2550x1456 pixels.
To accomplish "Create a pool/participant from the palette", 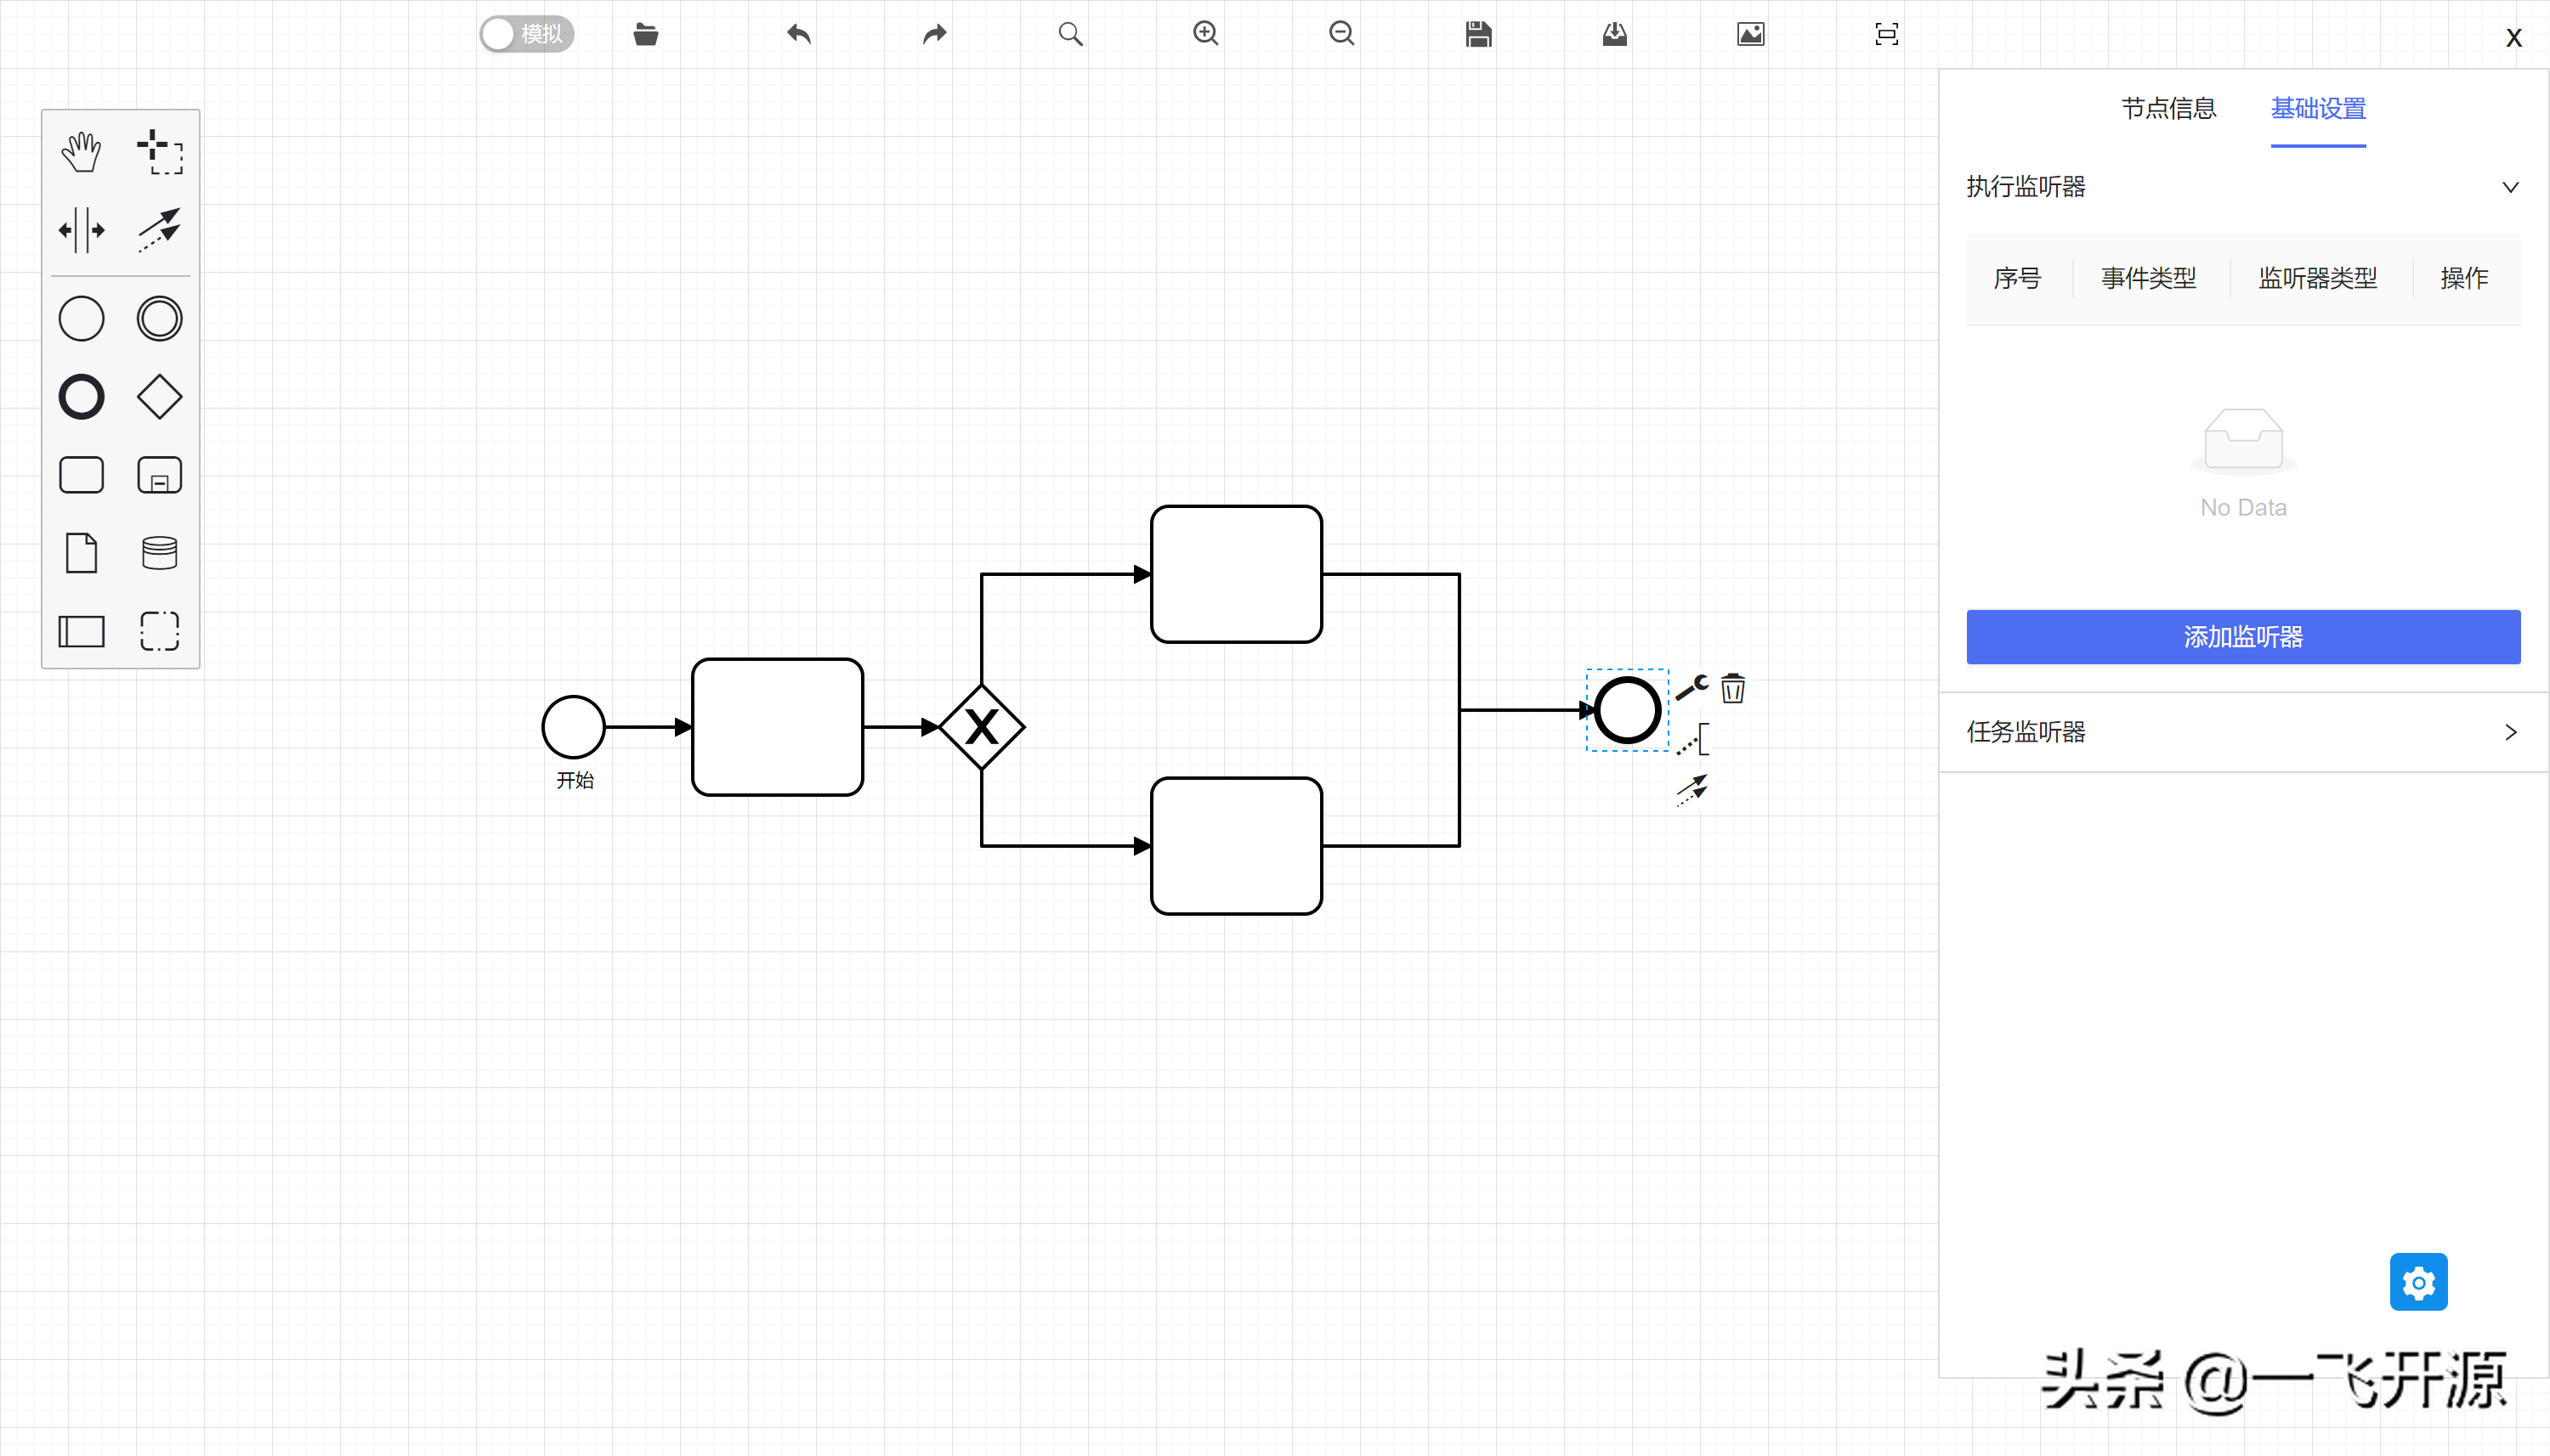I will (x=81, y=631).
